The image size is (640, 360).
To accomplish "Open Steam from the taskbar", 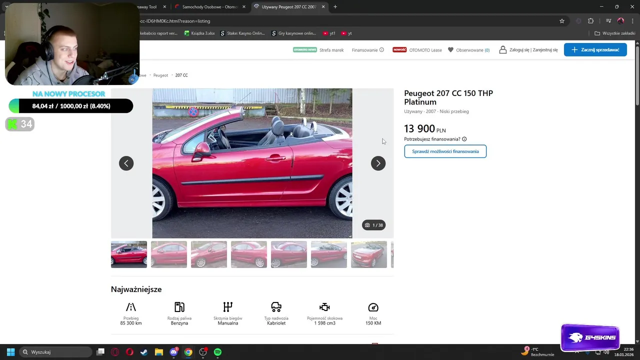I will tap(144, 352).
